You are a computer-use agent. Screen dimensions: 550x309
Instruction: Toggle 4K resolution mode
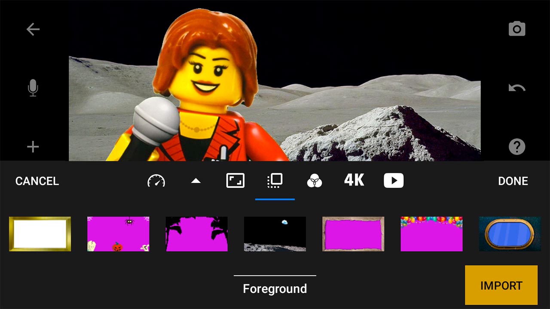pos(353,181)
